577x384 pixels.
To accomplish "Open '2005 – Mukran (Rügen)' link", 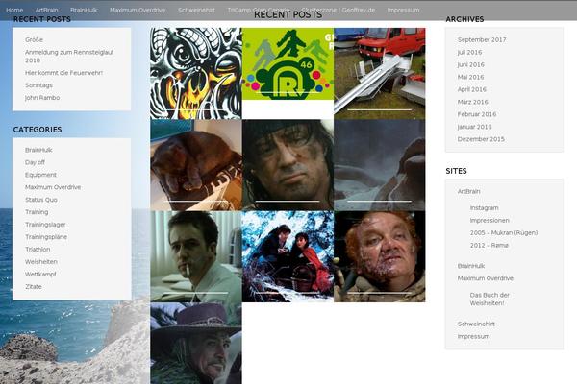I will click(x=504, y=233).
